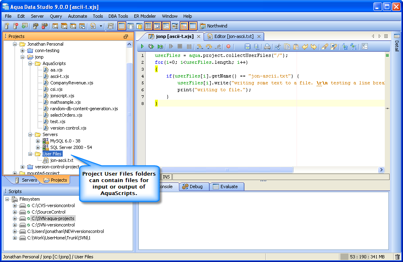Click the scroll tabs right arrow

pyautogui.click(x=380, y=36)
